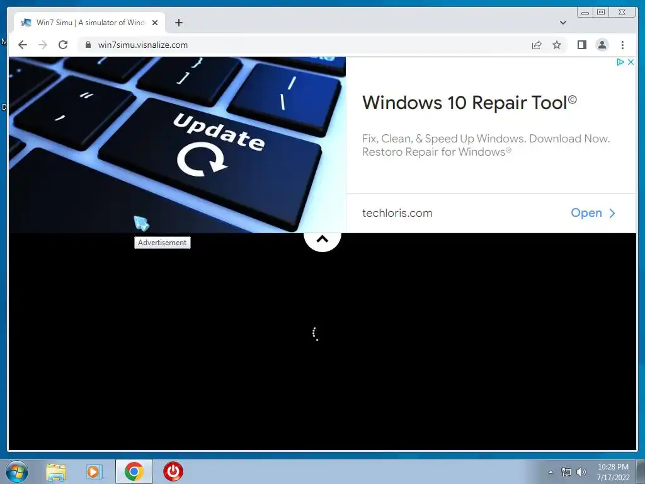Click the clock showing 10:28 PM
This screenshot has width=645, height=484.
pos(613,472)
